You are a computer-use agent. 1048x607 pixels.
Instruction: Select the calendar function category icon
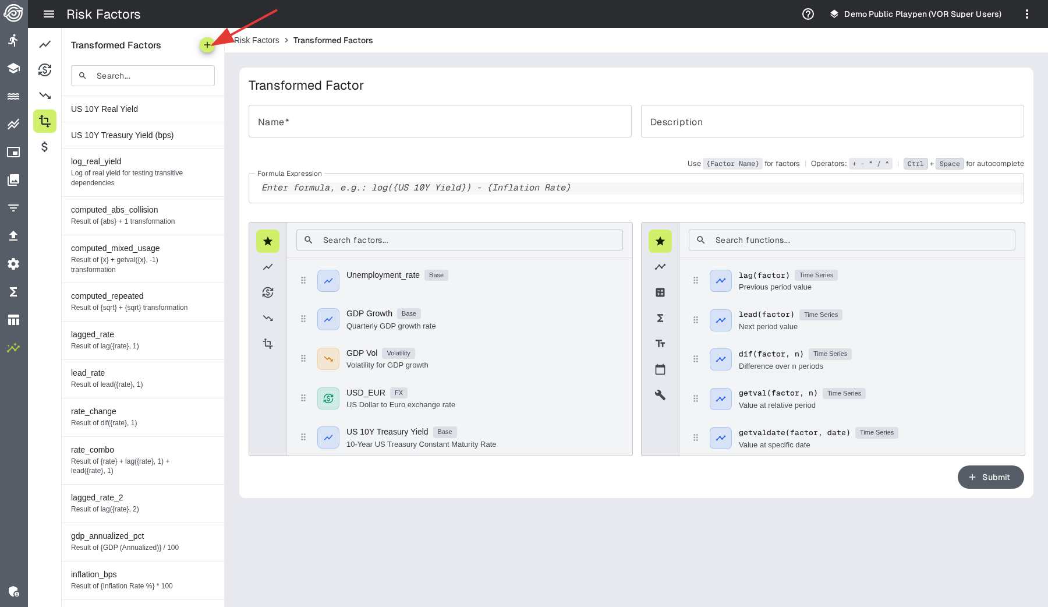(x=660, y=369)
